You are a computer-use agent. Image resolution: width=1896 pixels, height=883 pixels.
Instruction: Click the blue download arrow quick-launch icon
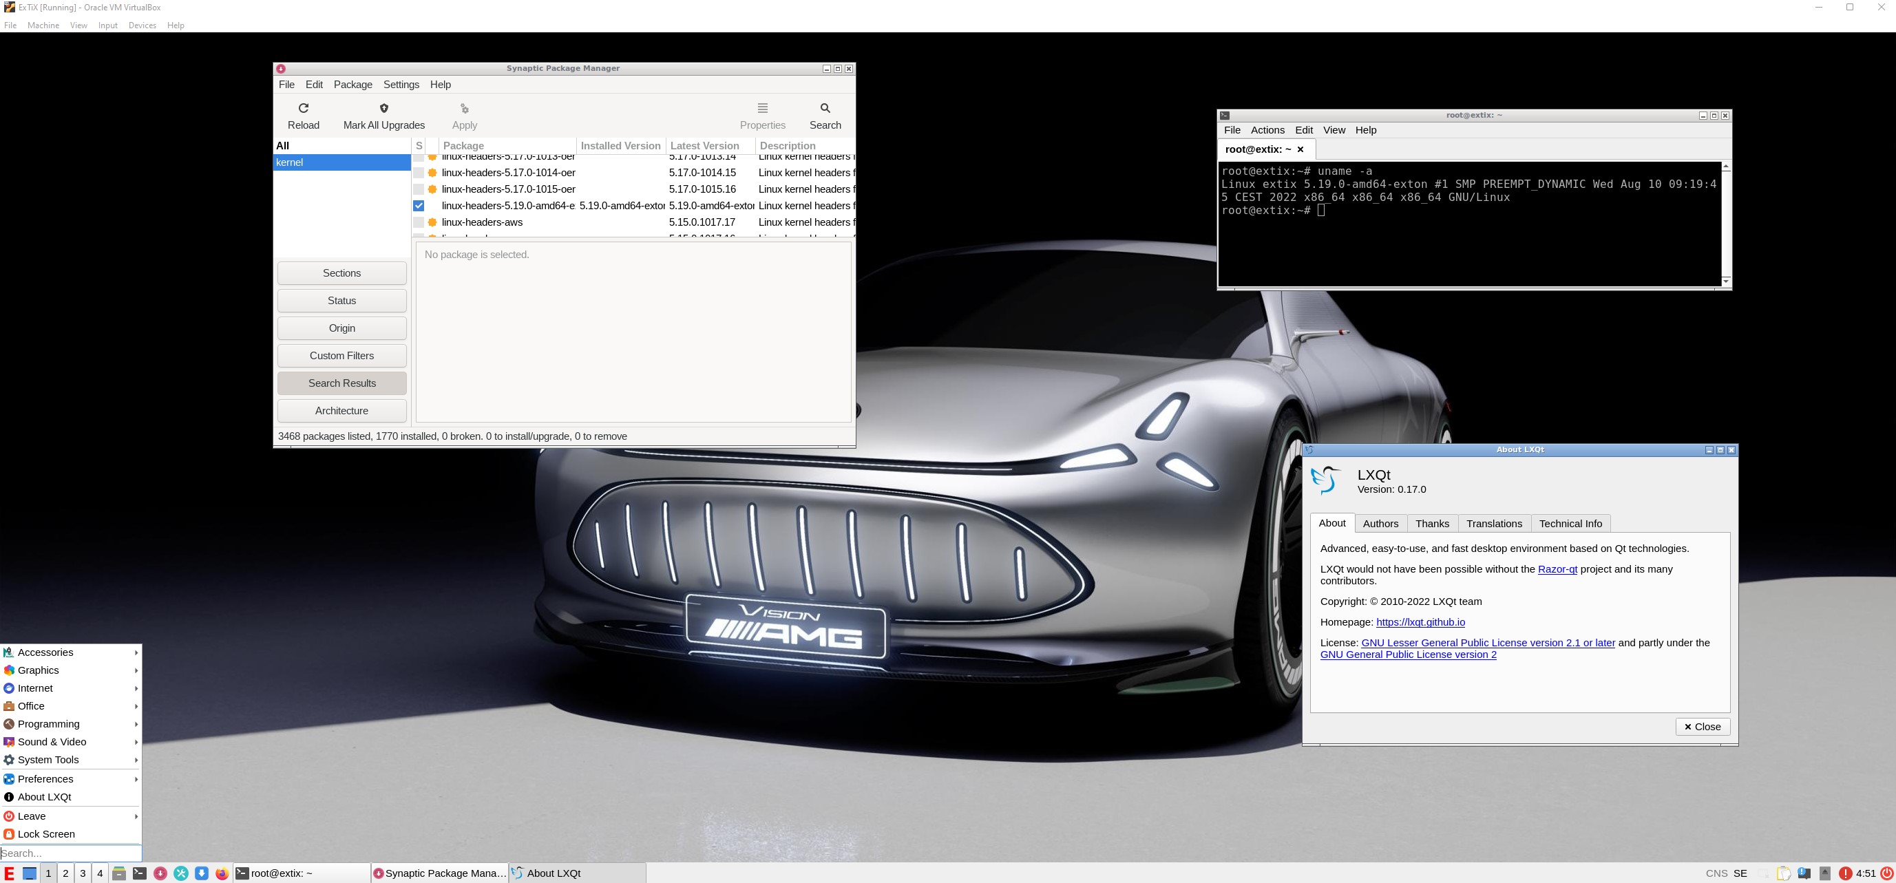(x=202, y=873)
